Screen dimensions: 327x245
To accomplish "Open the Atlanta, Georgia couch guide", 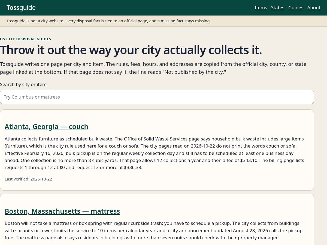I will coord(47,127).
